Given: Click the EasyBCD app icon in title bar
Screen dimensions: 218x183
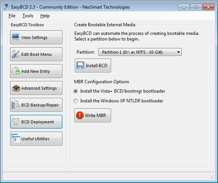Looking at the screenshot, I should pyautogui.click(x=6, y=7).
